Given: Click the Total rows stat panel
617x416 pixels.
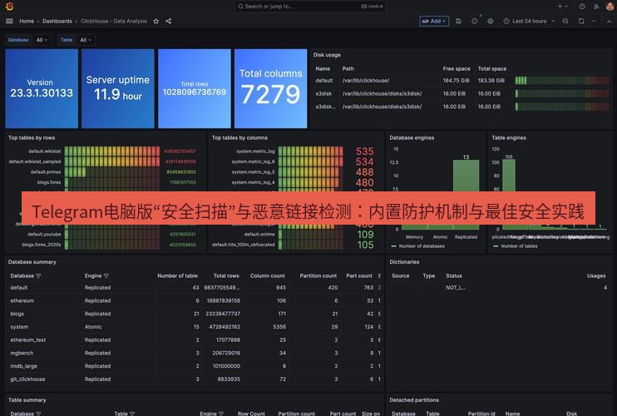Looking at the screenshot, I should coord(195,88).
